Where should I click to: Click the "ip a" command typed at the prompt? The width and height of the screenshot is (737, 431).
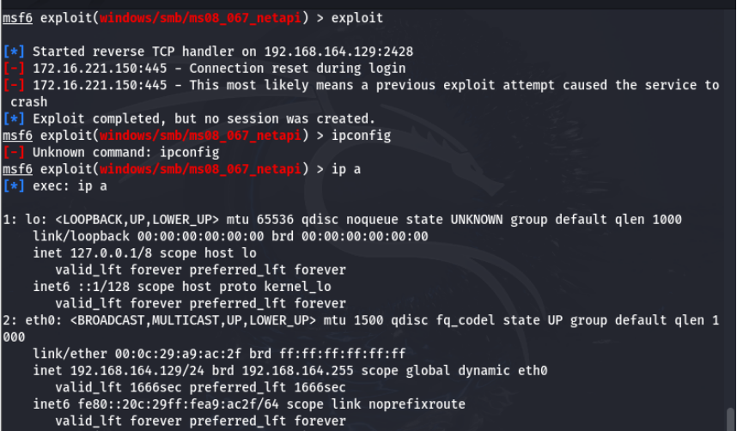click(x=346, y=169)
